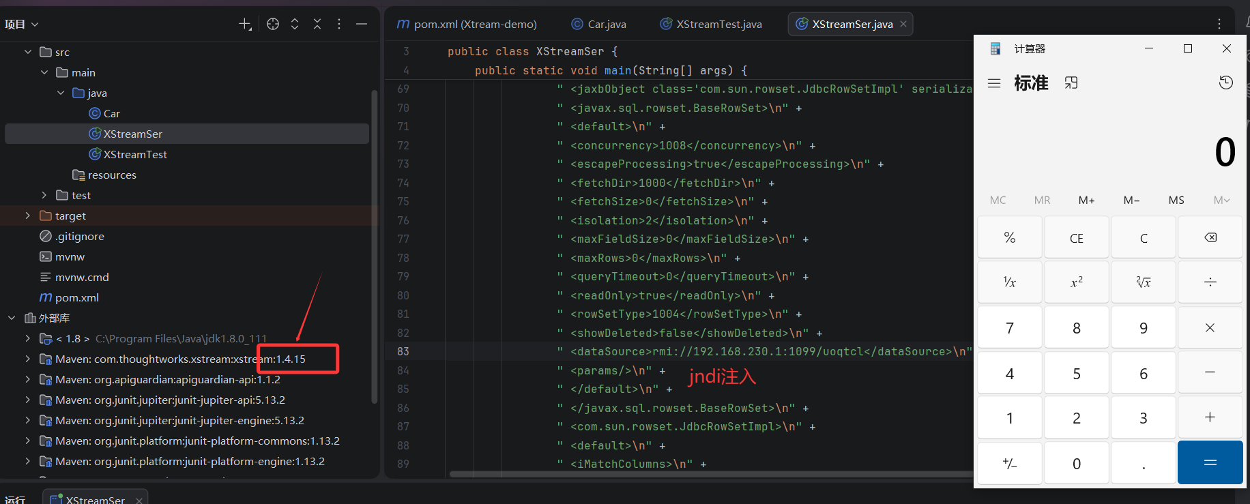Select XStreamTest class in project tree

pyautogui.click(x=128, y=154)
